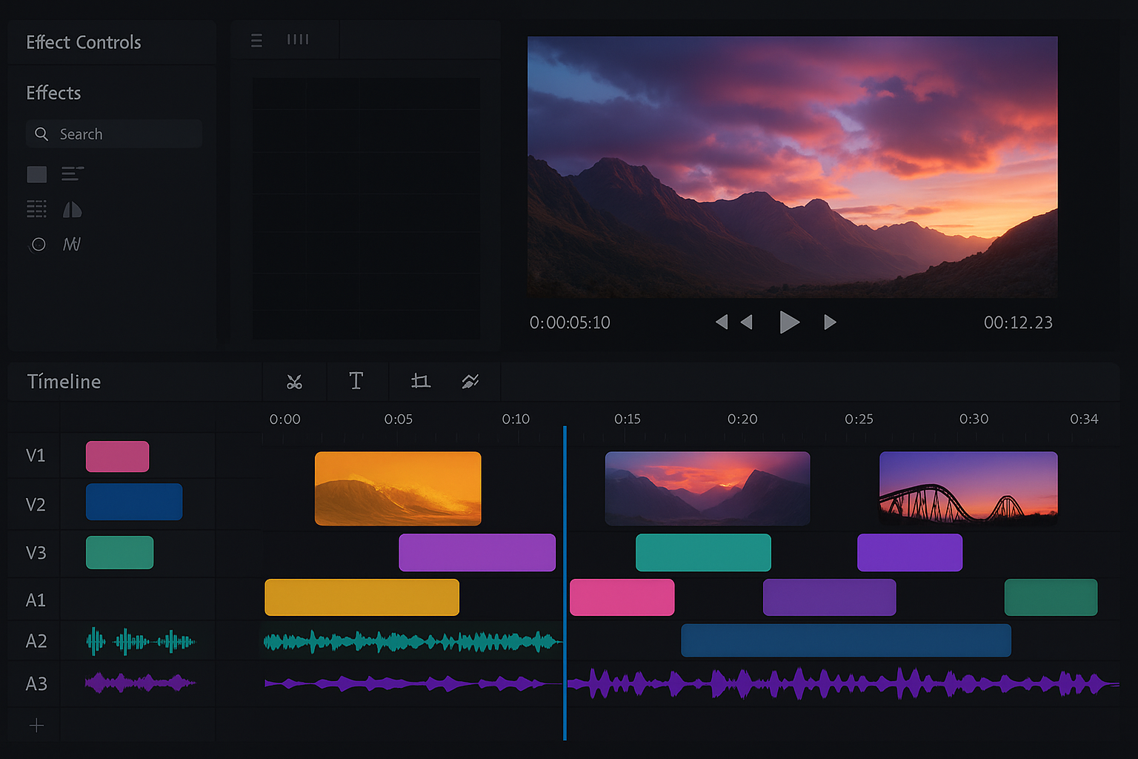
Task: Click the pink color swatch on V1
Action: (x=117, y=457)
